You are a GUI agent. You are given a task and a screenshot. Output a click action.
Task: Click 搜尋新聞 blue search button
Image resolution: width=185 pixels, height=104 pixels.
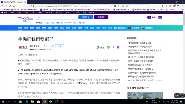coord(86,17)
